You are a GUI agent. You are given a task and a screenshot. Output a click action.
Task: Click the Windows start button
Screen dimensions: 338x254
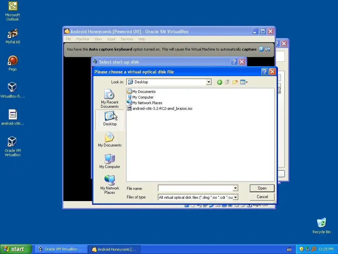[16, 249]
